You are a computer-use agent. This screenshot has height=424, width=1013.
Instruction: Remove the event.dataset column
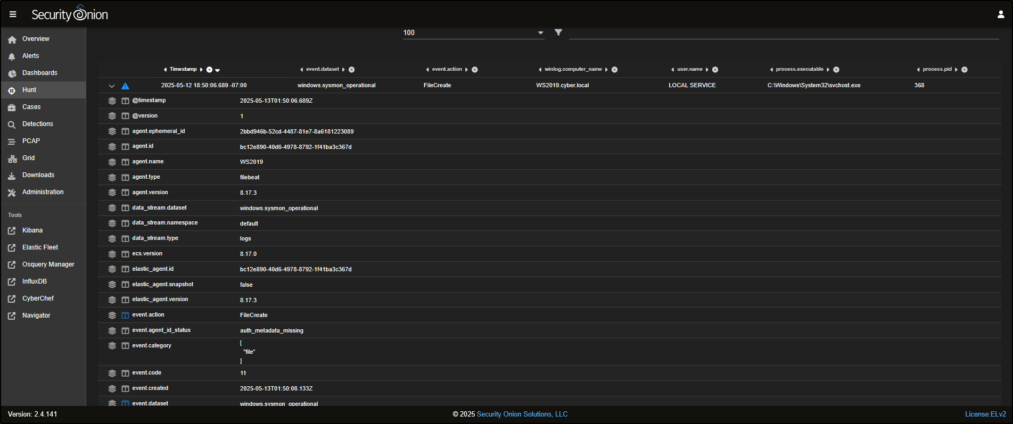[x=352, y=70]
